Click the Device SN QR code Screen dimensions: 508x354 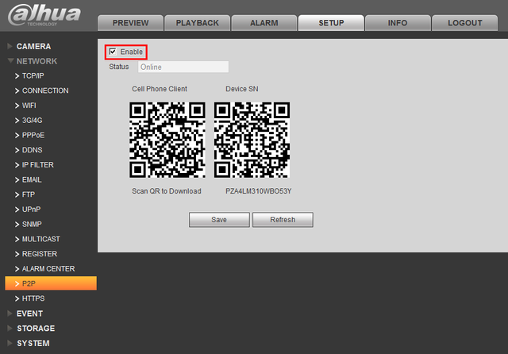pyautogui.click(x=252, y=140)
